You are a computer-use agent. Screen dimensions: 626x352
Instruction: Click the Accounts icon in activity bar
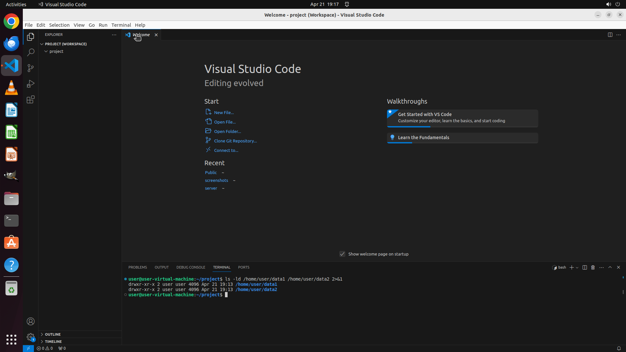tap(31, 321)
